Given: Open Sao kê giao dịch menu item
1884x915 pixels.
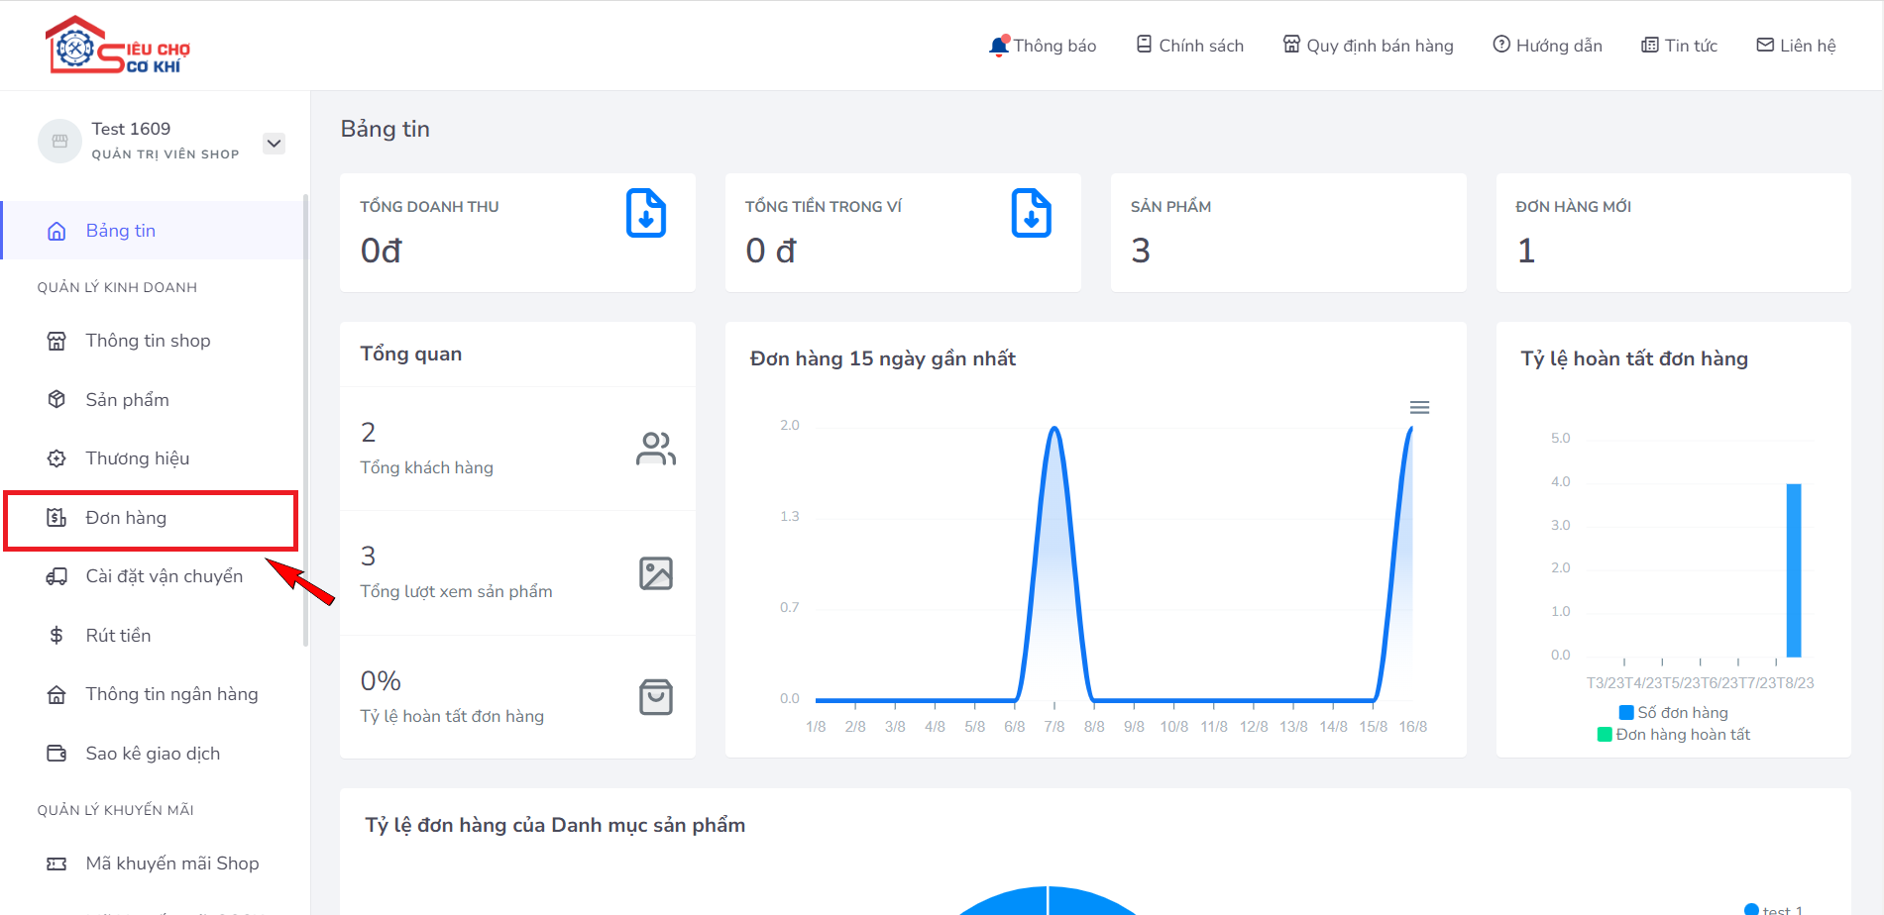Looking at the screenshot, I should coord(154,754).
